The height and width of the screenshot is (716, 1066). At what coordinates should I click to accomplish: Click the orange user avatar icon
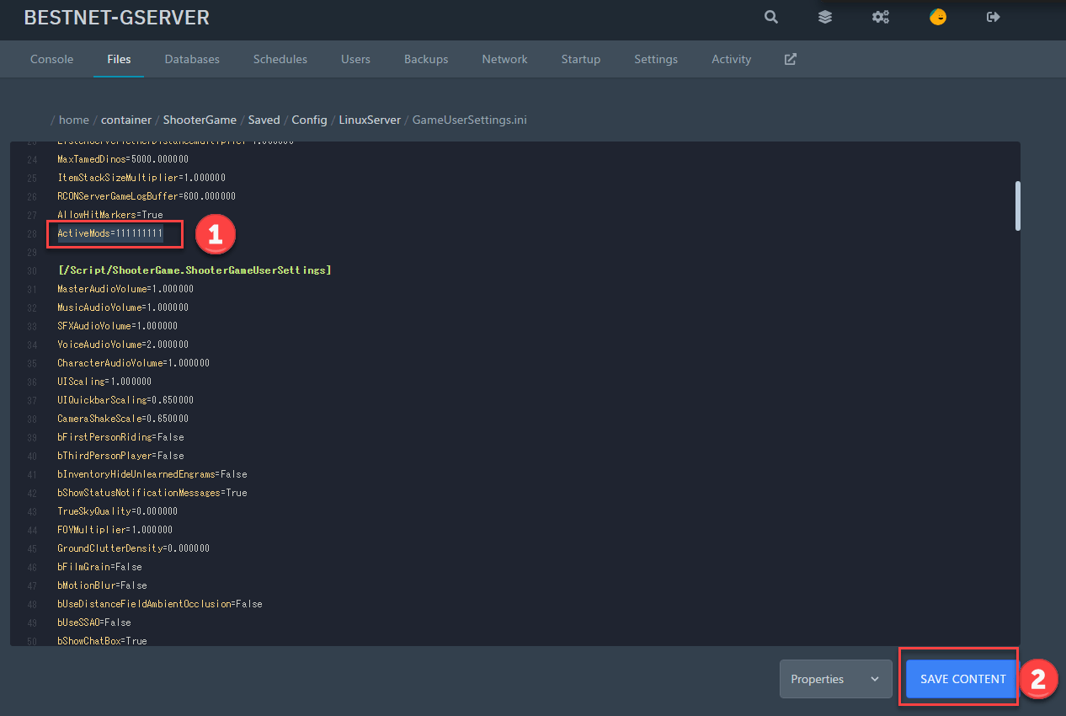coord(937,17)
